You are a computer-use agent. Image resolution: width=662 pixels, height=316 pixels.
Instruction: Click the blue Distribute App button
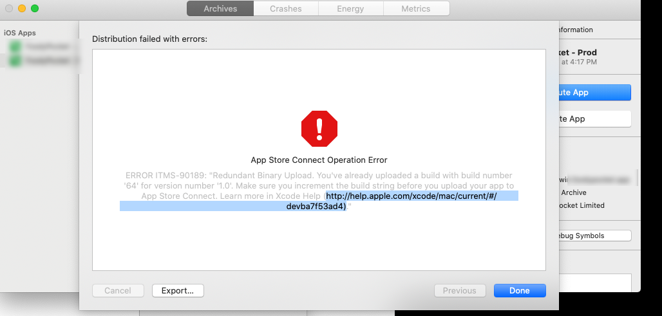[x=594, y=93]
